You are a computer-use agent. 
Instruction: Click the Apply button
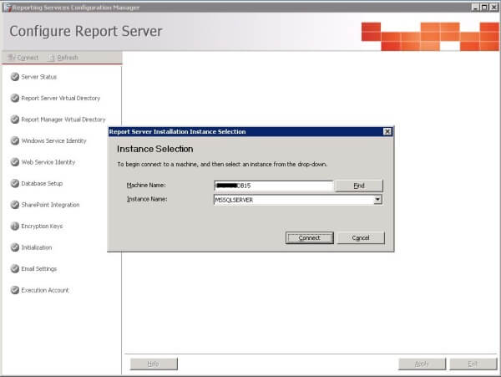click(x=422, y=364)
